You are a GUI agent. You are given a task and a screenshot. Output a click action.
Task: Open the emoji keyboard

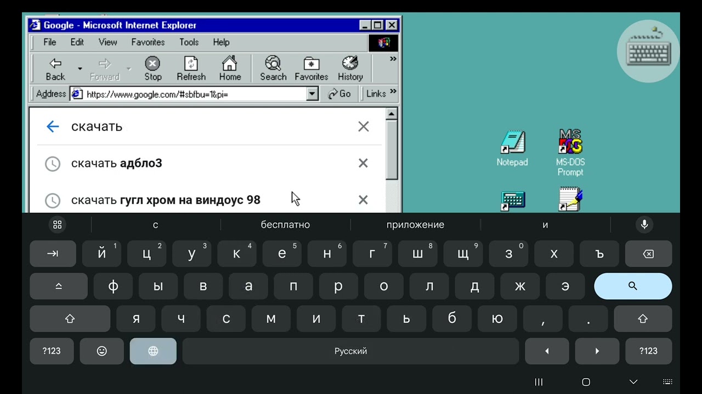(x=101, y=351)
